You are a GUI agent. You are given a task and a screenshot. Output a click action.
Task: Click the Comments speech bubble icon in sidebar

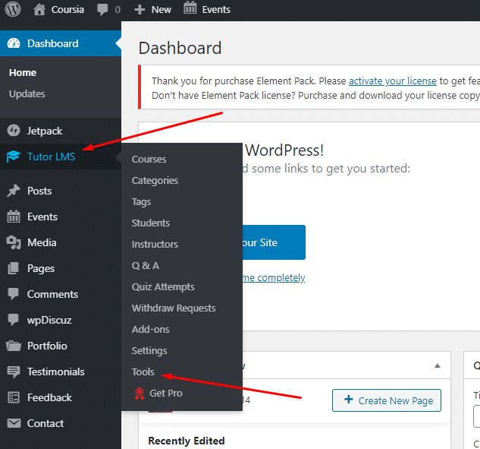(x=14, y=294)
